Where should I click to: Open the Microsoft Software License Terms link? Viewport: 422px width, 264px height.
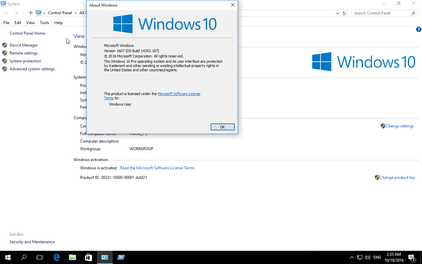pyautogui.click(x=179, y=93)
